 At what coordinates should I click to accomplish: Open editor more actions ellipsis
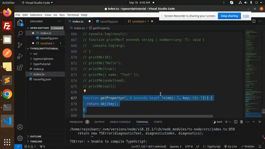pyautogui.click(x=260, y=21)
